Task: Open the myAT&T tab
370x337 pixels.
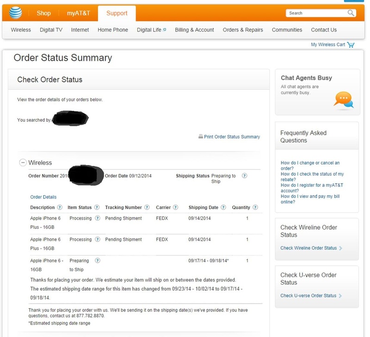Action: point(78,13)
